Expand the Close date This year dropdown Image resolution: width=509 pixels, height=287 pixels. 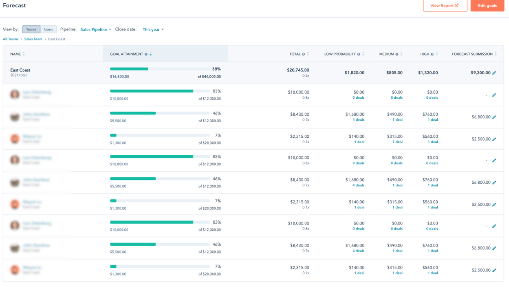pos(153,29)
